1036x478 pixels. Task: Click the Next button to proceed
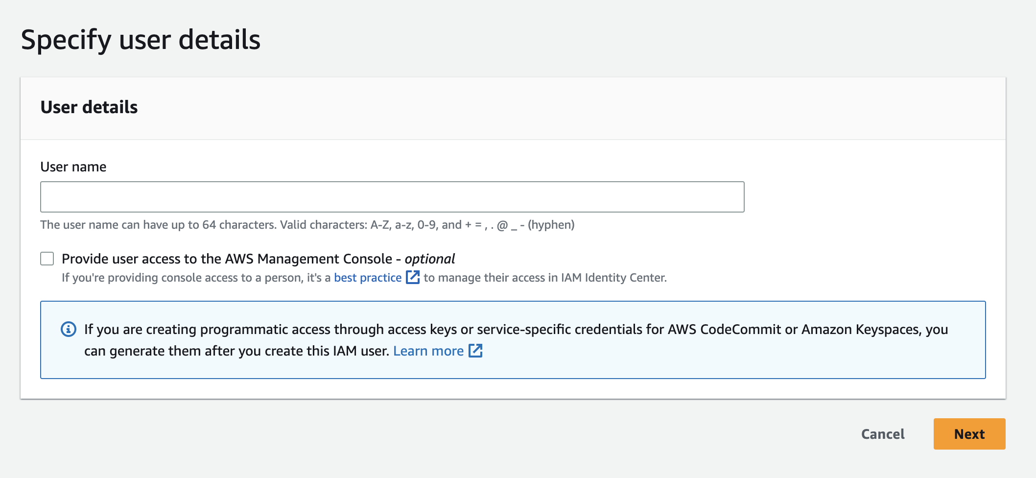point(969,434)
